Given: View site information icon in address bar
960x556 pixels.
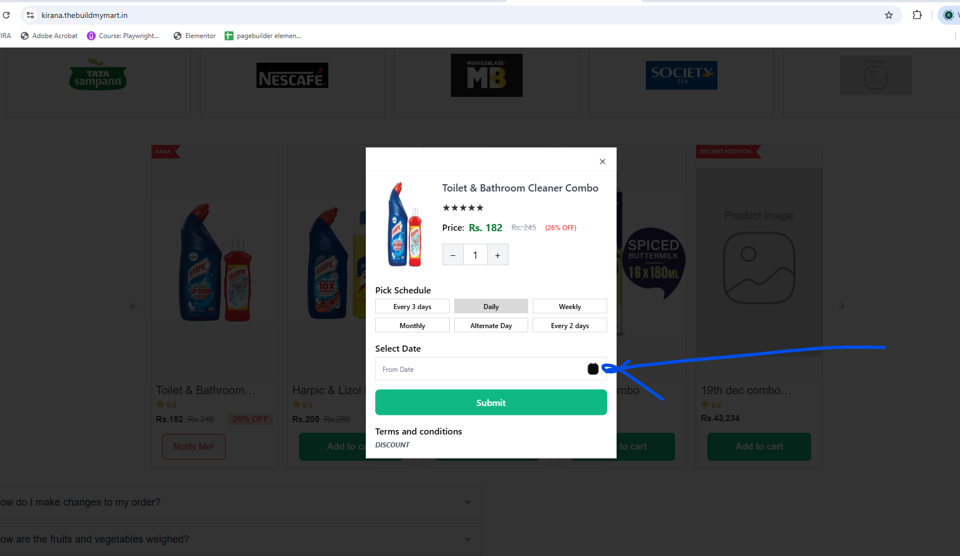Looking at the screenshot, I should click(x=30, y=15).
